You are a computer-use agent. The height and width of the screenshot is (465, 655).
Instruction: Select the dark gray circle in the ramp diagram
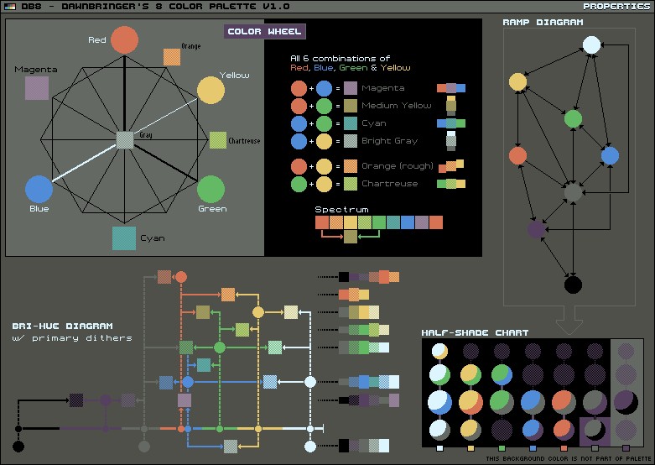573,193
